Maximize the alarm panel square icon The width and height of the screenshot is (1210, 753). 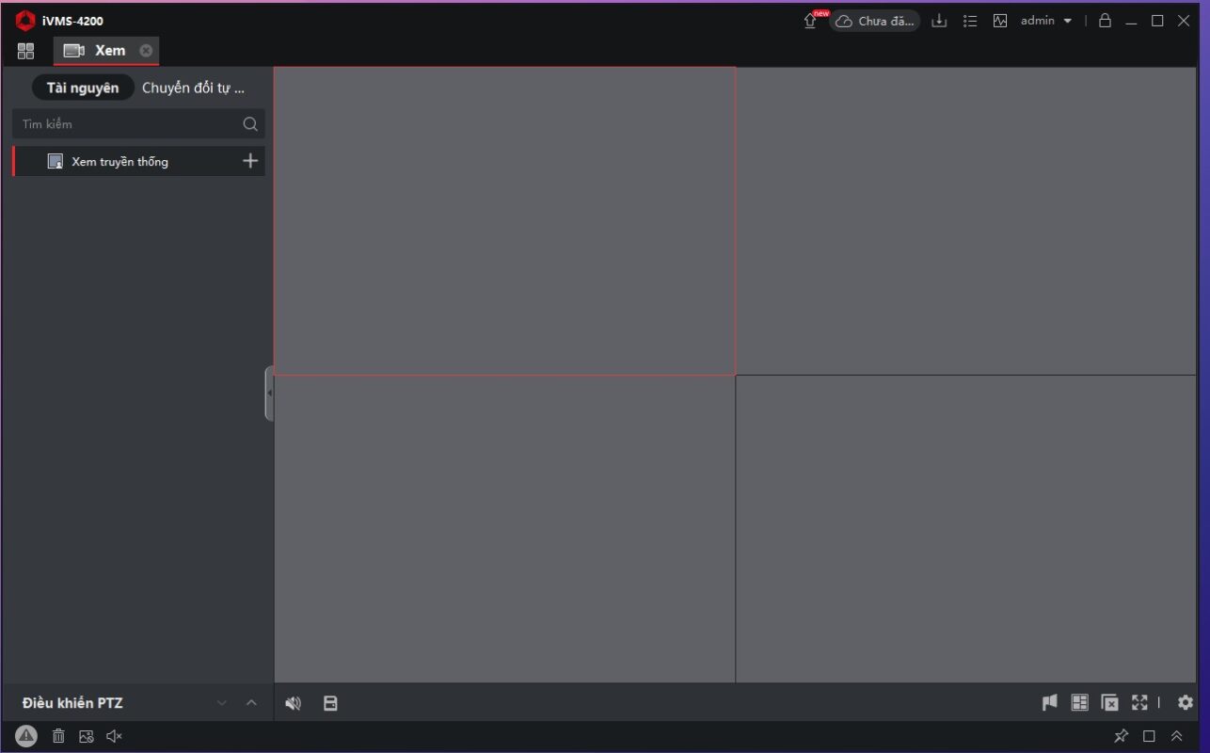1149,736
